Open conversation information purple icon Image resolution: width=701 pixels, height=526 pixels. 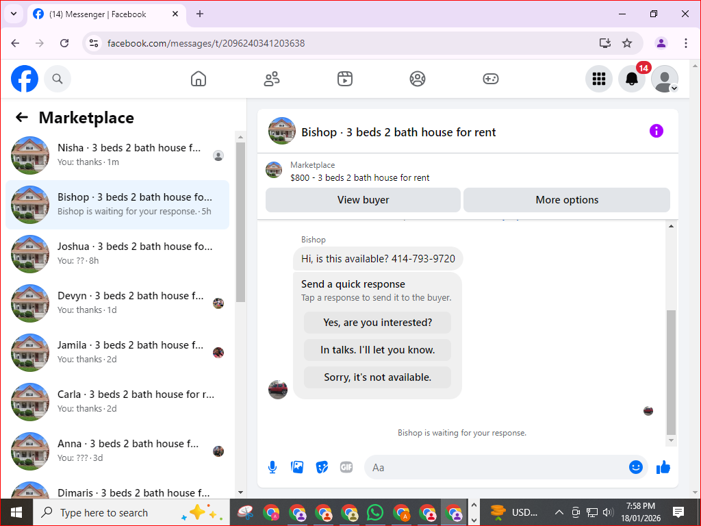pyautogui.click(x=657, y=131)
